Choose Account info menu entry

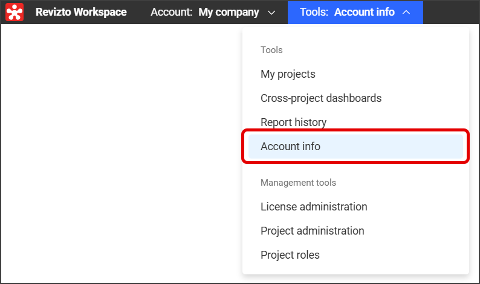(x=355, y=147)
